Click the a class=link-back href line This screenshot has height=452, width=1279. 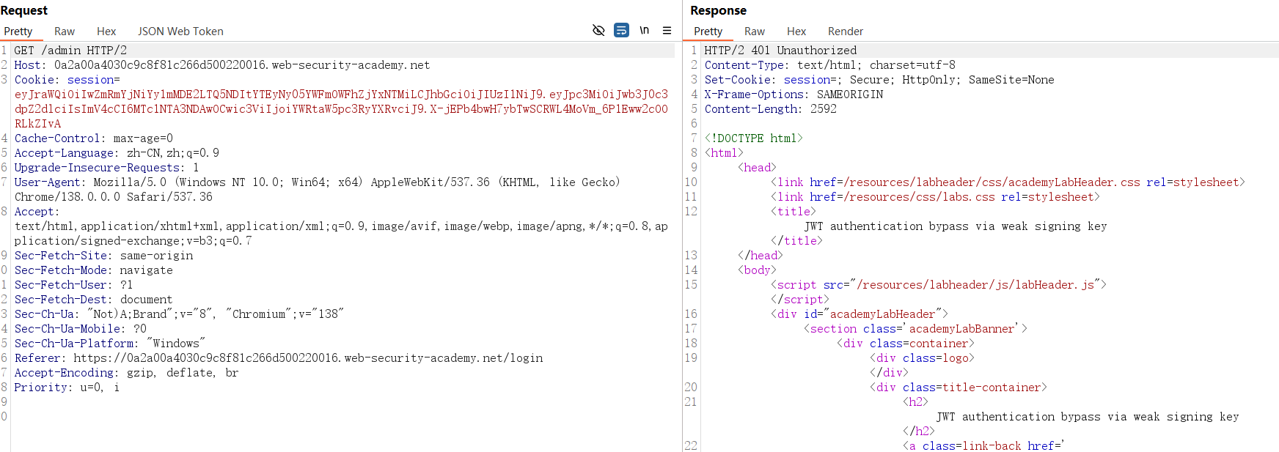[983, 446]
